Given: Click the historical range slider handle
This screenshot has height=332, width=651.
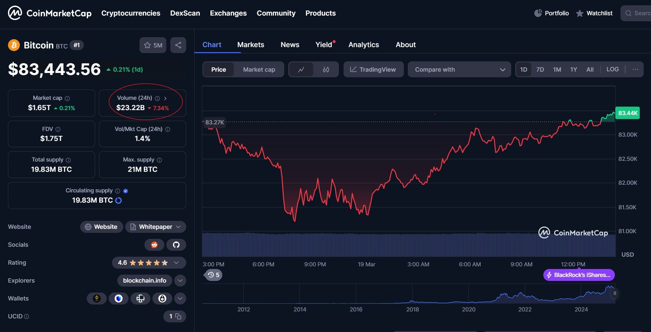Looking at the screenshot, I should [615, 293].
